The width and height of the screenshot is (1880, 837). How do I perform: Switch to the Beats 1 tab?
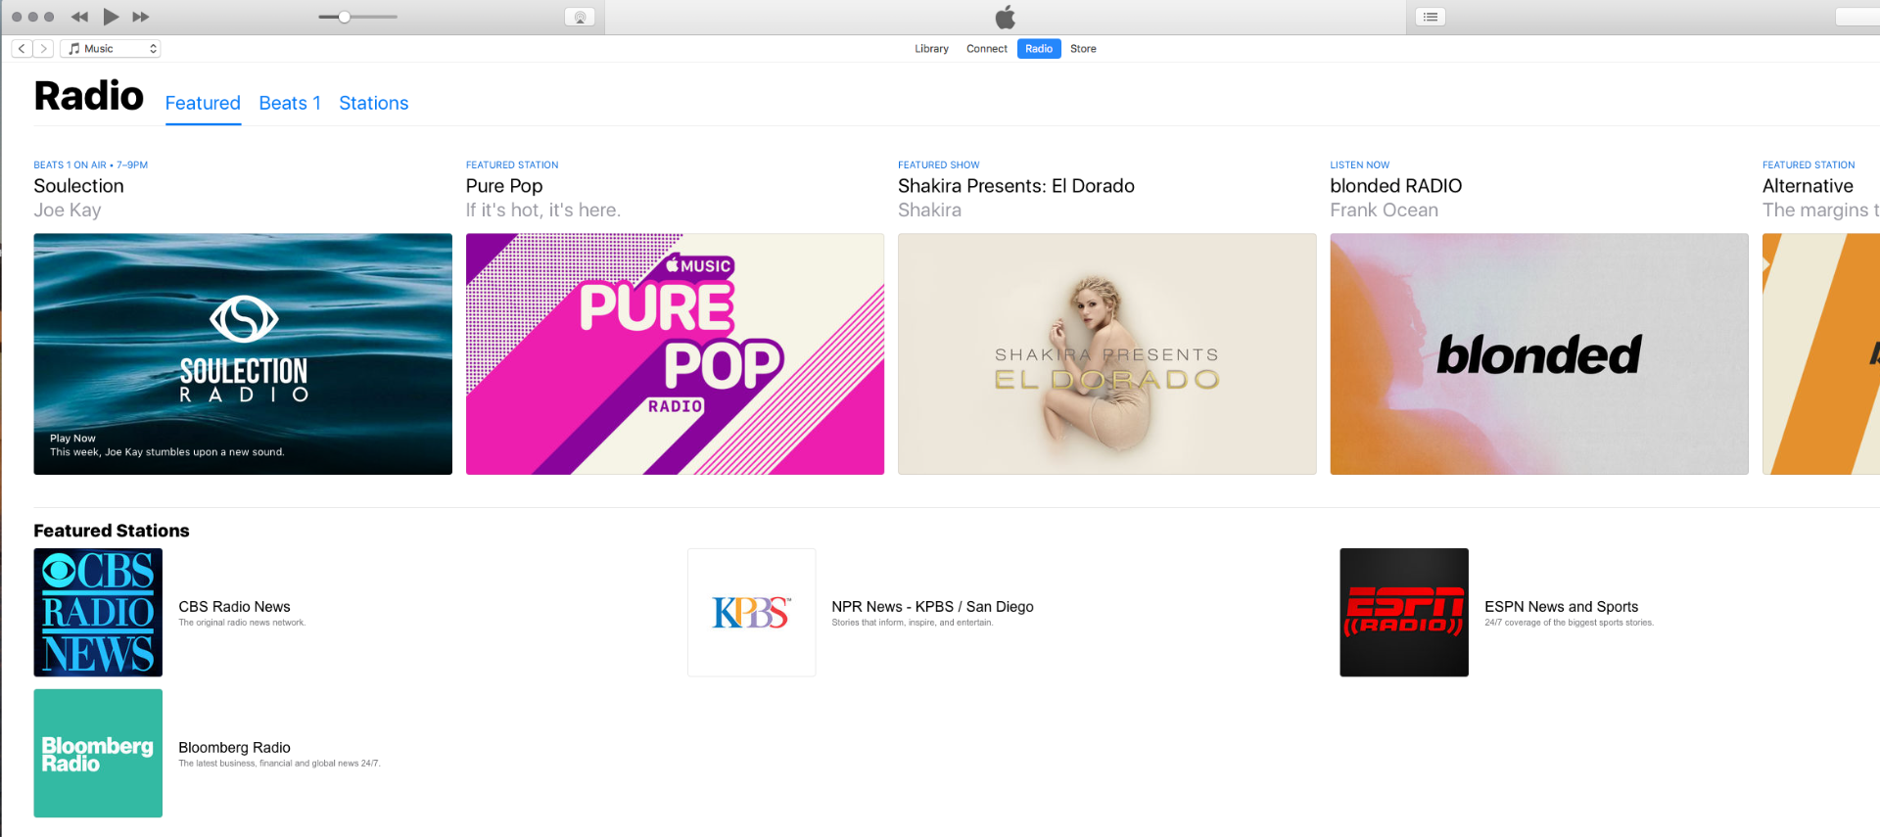tap(290, 103)
